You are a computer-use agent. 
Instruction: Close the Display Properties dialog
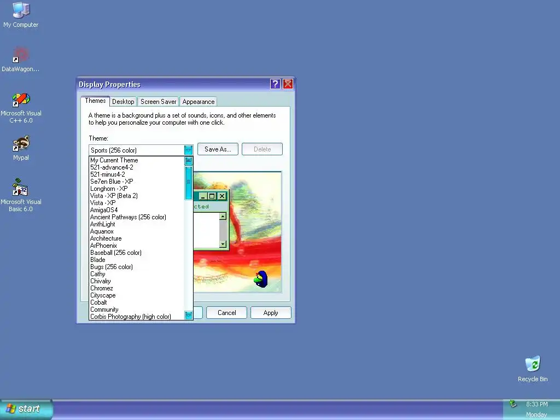(288, 84)
